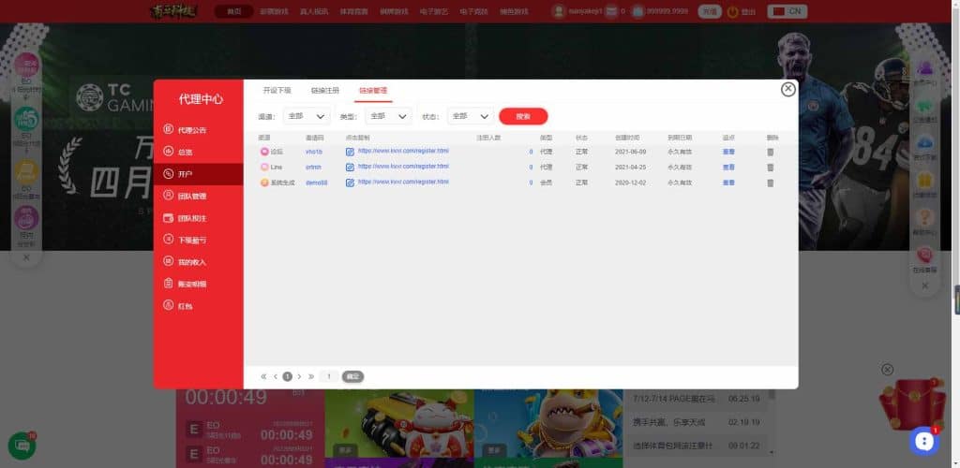960x468 pixels.
Task: Open the register.html URL in the demo88 row
Action: [403, 182]
